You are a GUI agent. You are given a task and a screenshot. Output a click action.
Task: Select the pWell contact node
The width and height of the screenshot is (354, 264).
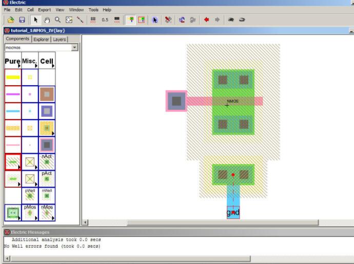pos(30,195)
